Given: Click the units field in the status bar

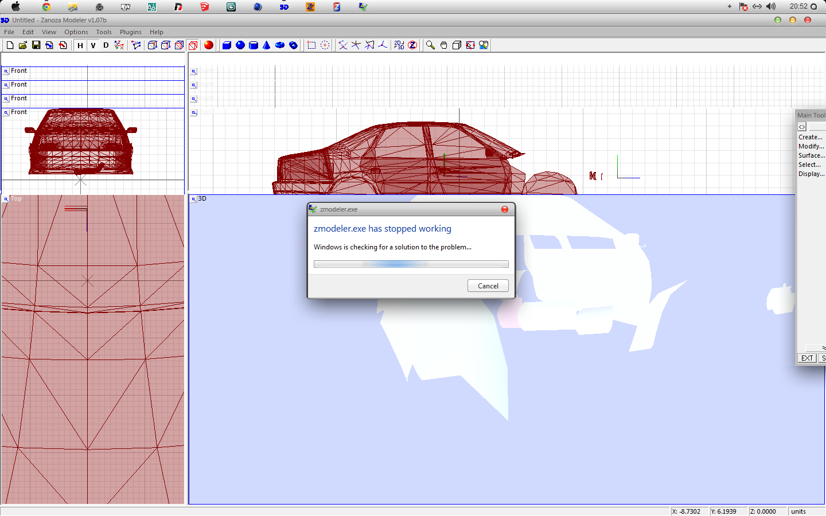Looking at the screenshot, I should tap(806, 511).
